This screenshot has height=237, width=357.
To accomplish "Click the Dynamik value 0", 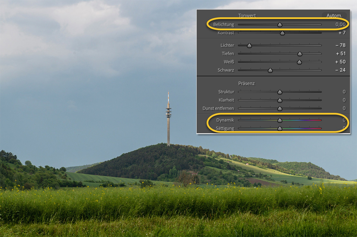I will [x=344, y=120].
